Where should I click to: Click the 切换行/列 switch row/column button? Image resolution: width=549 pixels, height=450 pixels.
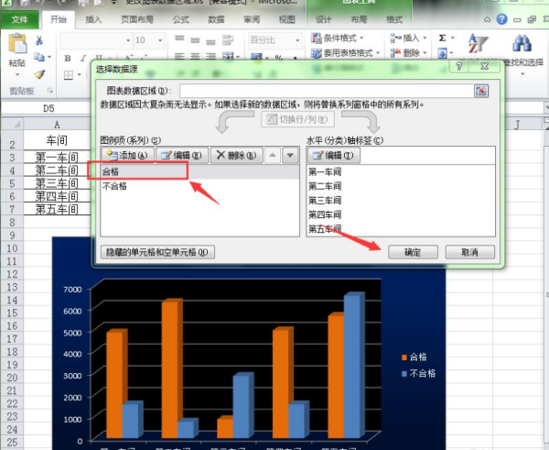coord(297,119)
